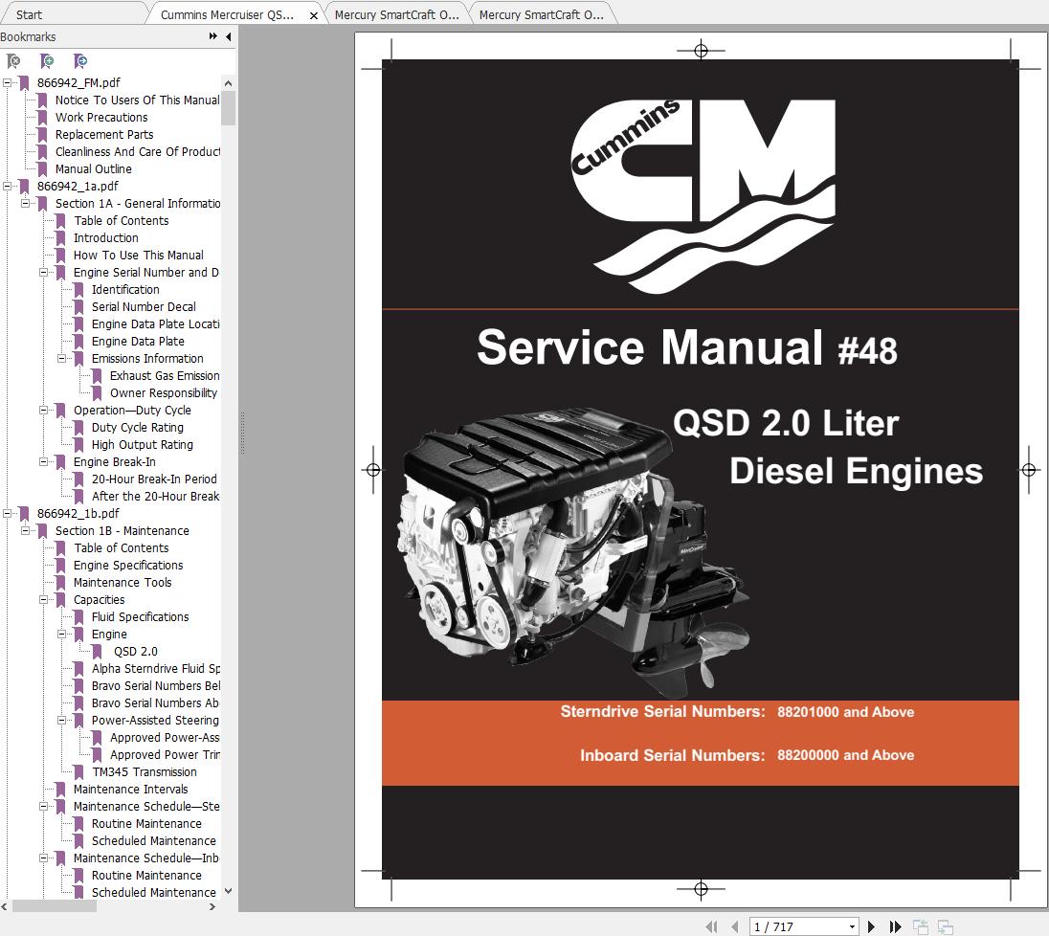This screenshot has height=936, width=1049.
Task: Click the first page navigation icon
Action: click(711, 925)
